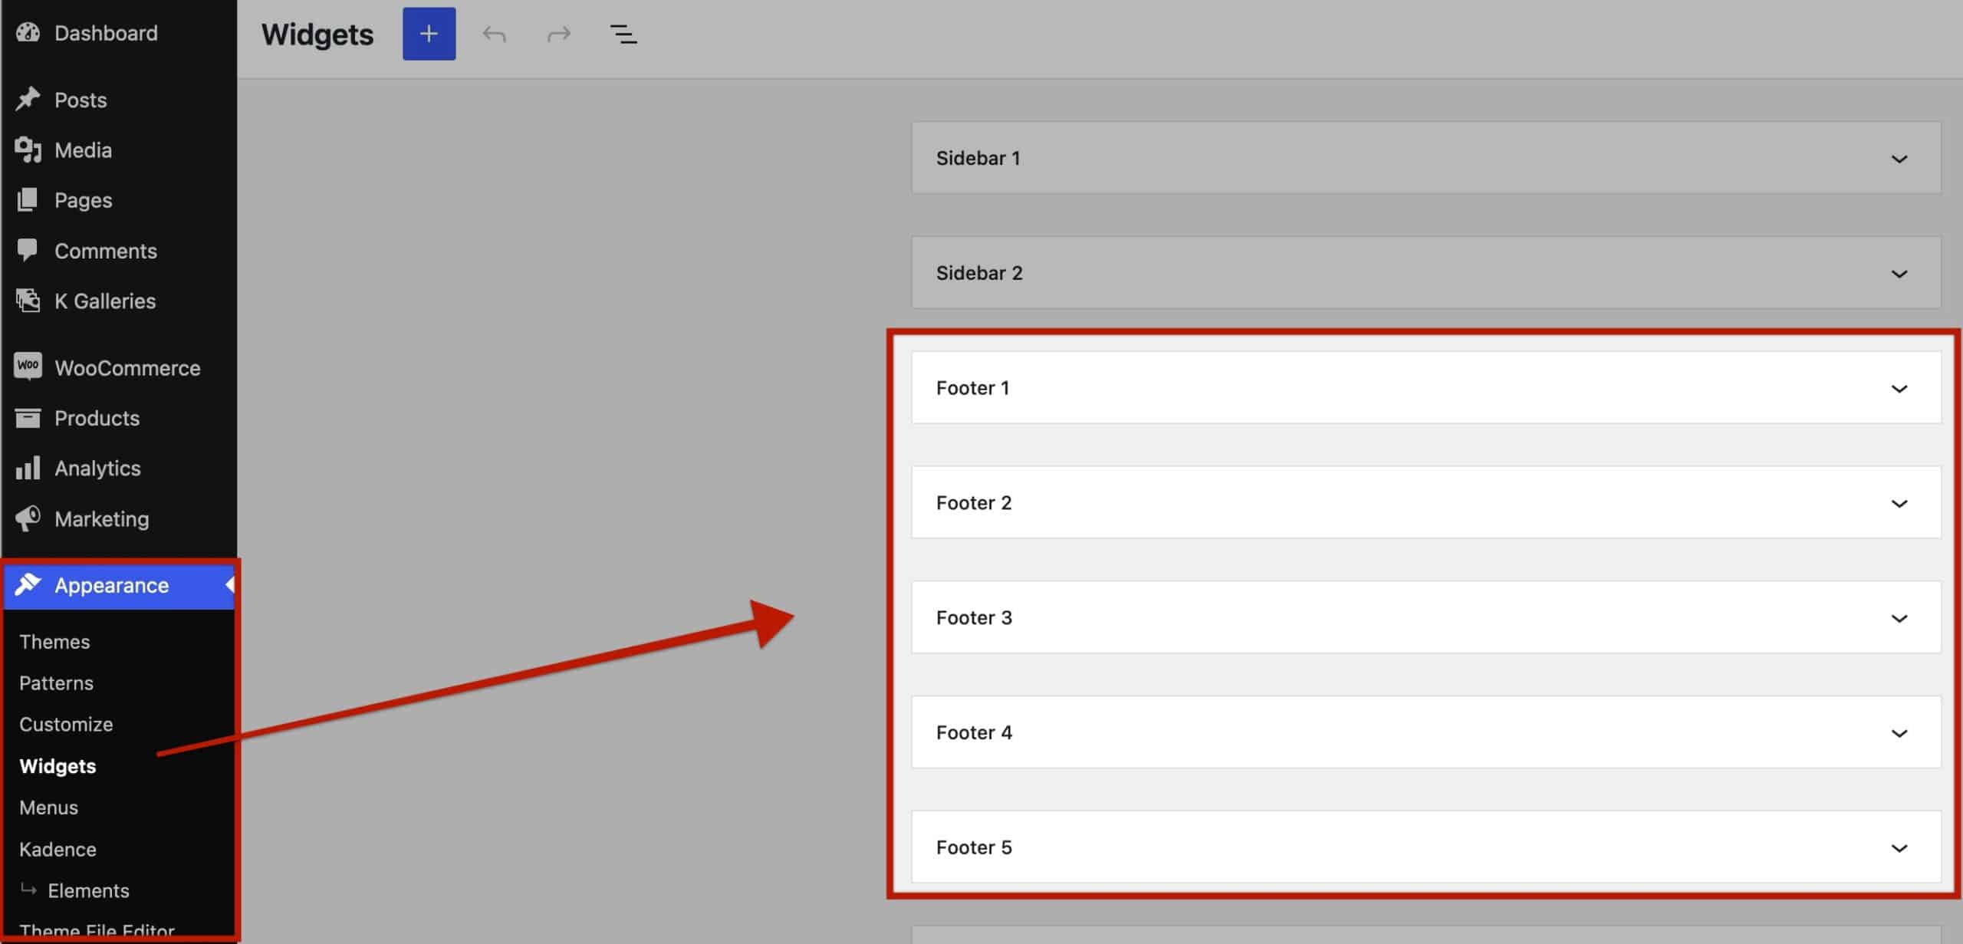Click the blue Add Block plus icon
Image resolution: width=1963 pixels, height=944 pixels.
click(429, 33)
